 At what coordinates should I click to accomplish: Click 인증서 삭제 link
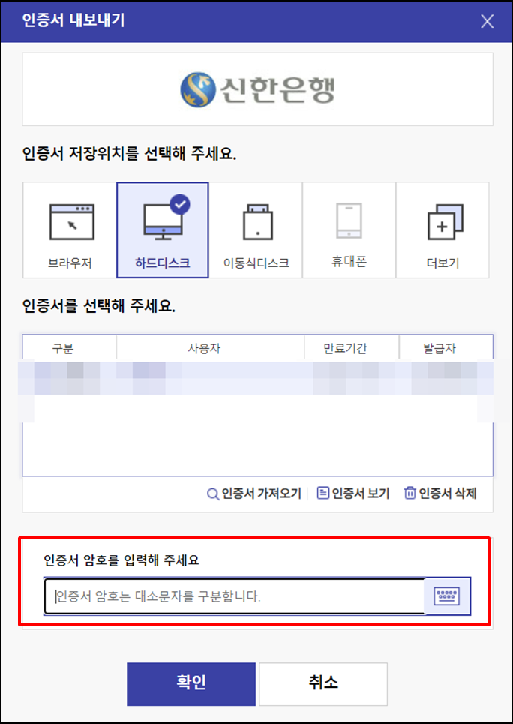pos(440,494)
